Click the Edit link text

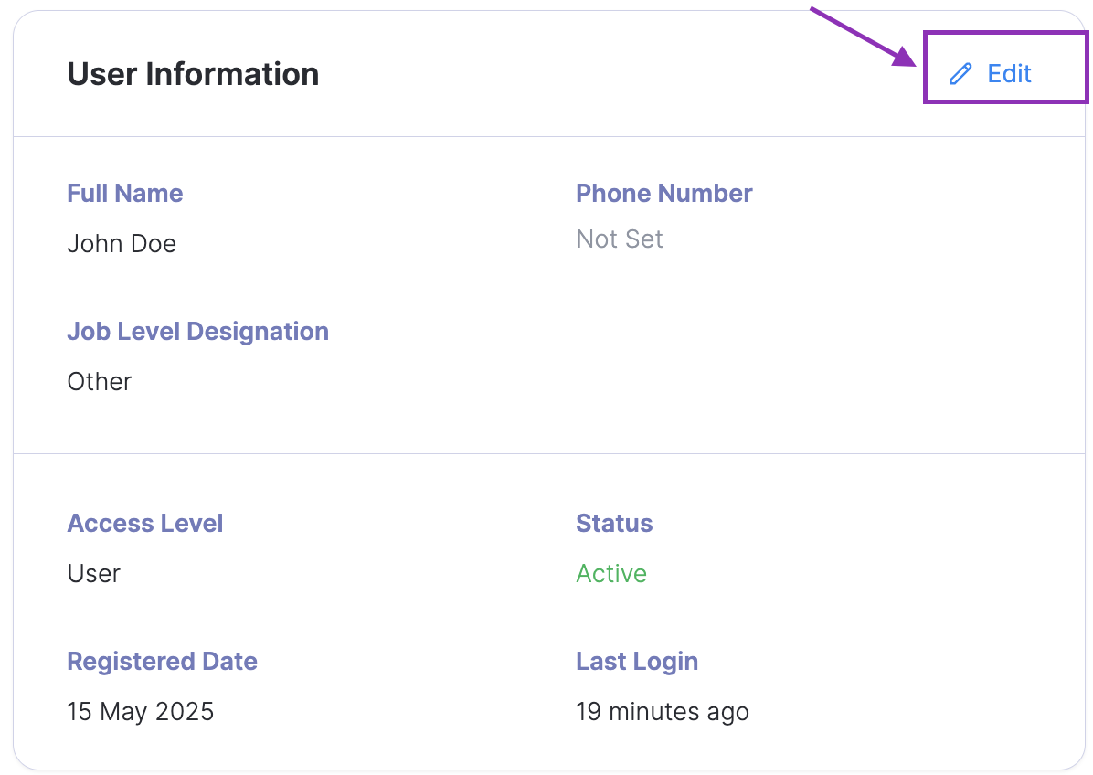1009,74
